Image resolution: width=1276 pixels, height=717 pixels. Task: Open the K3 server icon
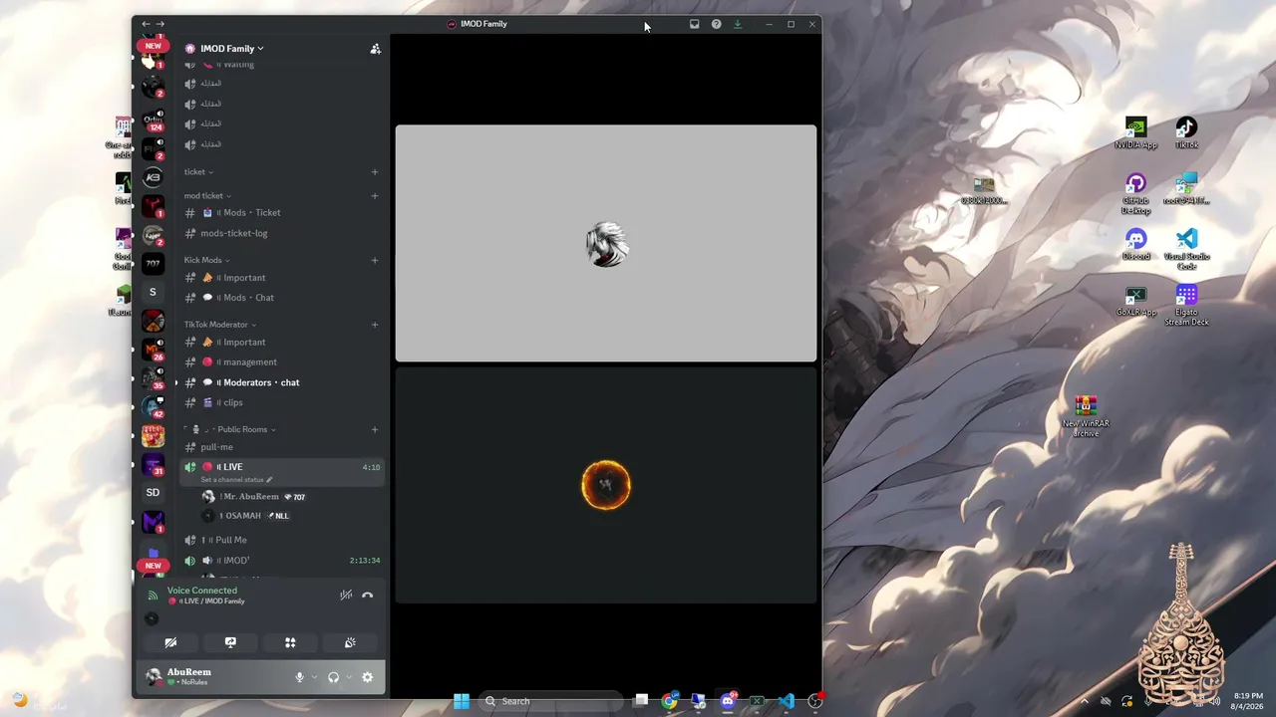coord(153,177)
